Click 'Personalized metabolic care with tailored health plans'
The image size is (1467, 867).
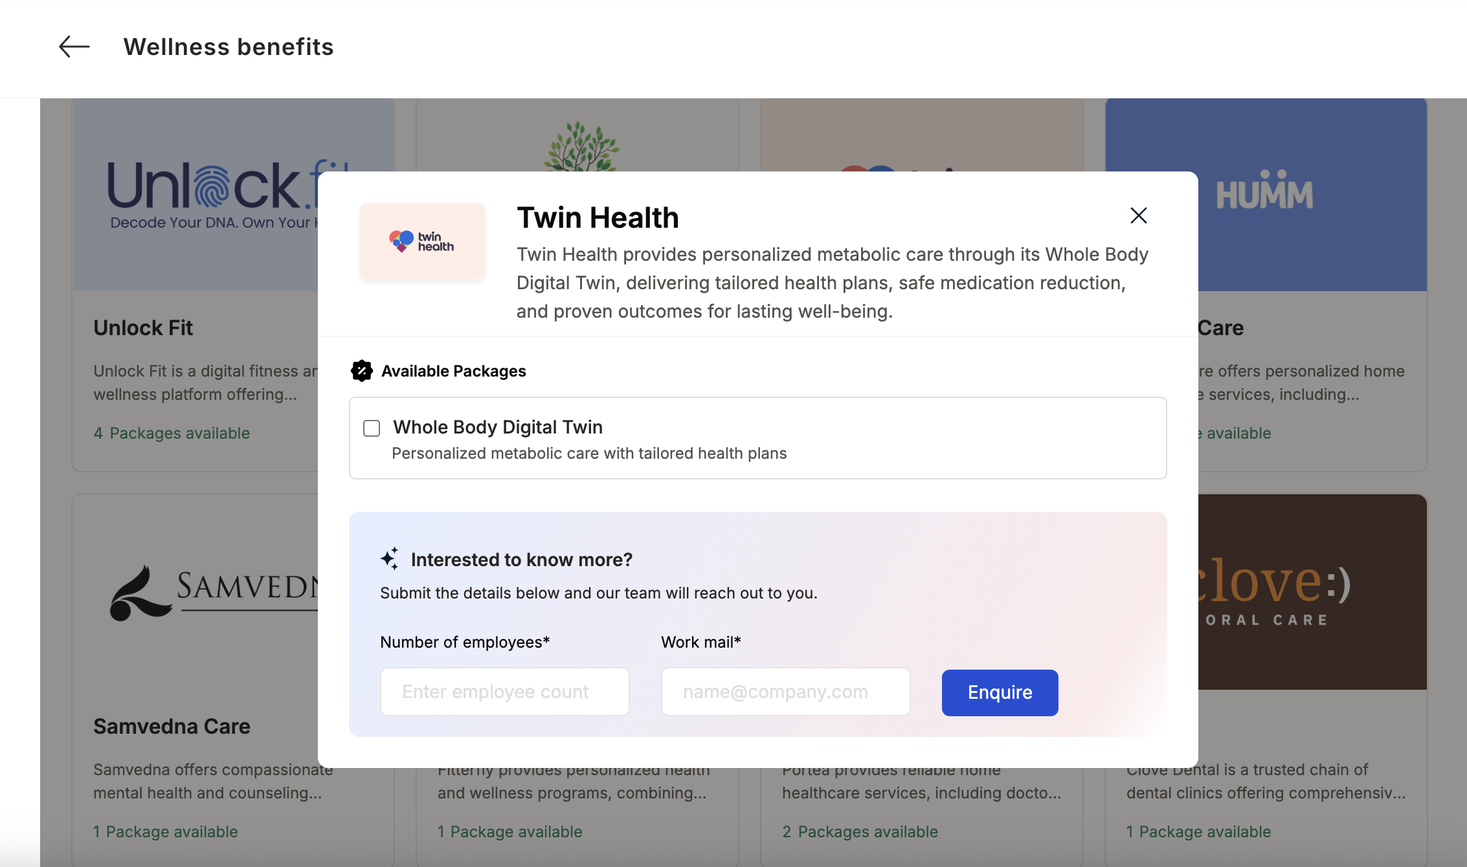pos(589,453)
